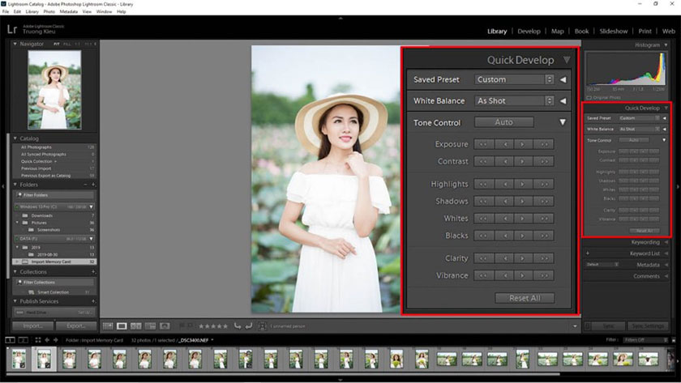Set the star rating in the toolbar
This screenshot has width=681, height=383.
click(x=212, y=326)
